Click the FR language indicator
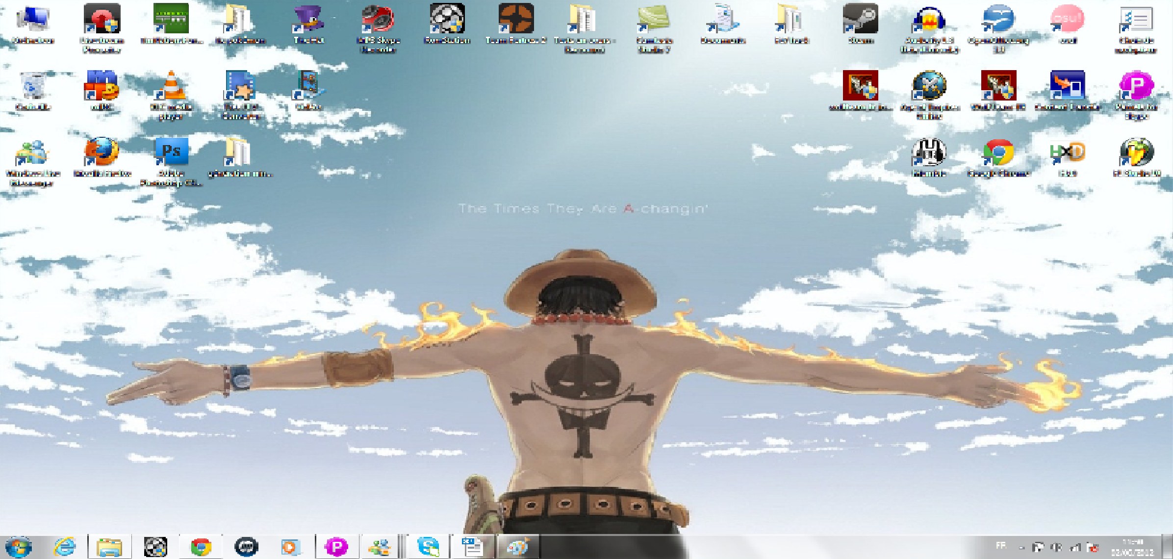The height and width of the screenshot is (559, 1173). pos(1001,546)
